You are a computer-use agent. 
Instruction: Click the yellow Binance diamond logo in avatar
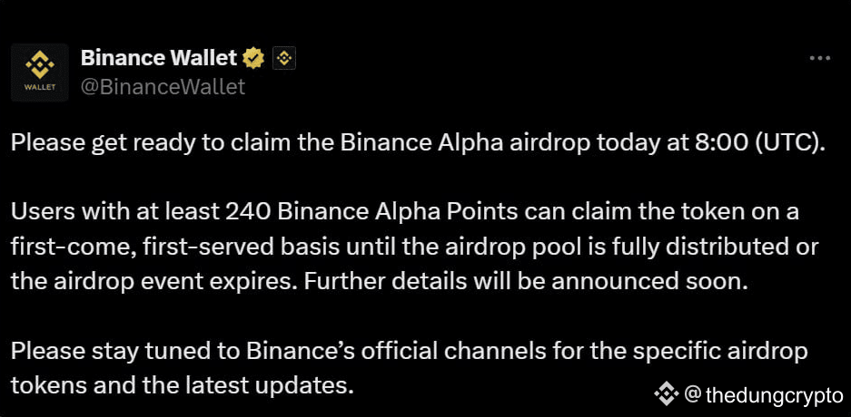tap(40, 66)
